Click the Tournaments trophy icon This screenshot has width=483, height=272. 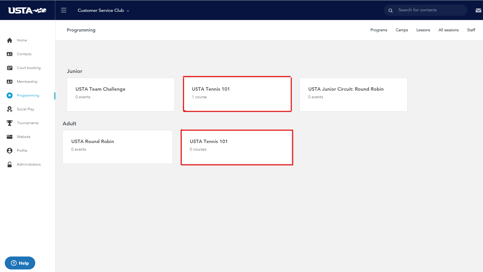coord(10,123)
